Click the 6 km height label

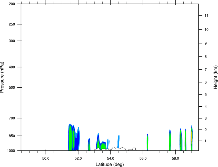(x=206, y=82)
